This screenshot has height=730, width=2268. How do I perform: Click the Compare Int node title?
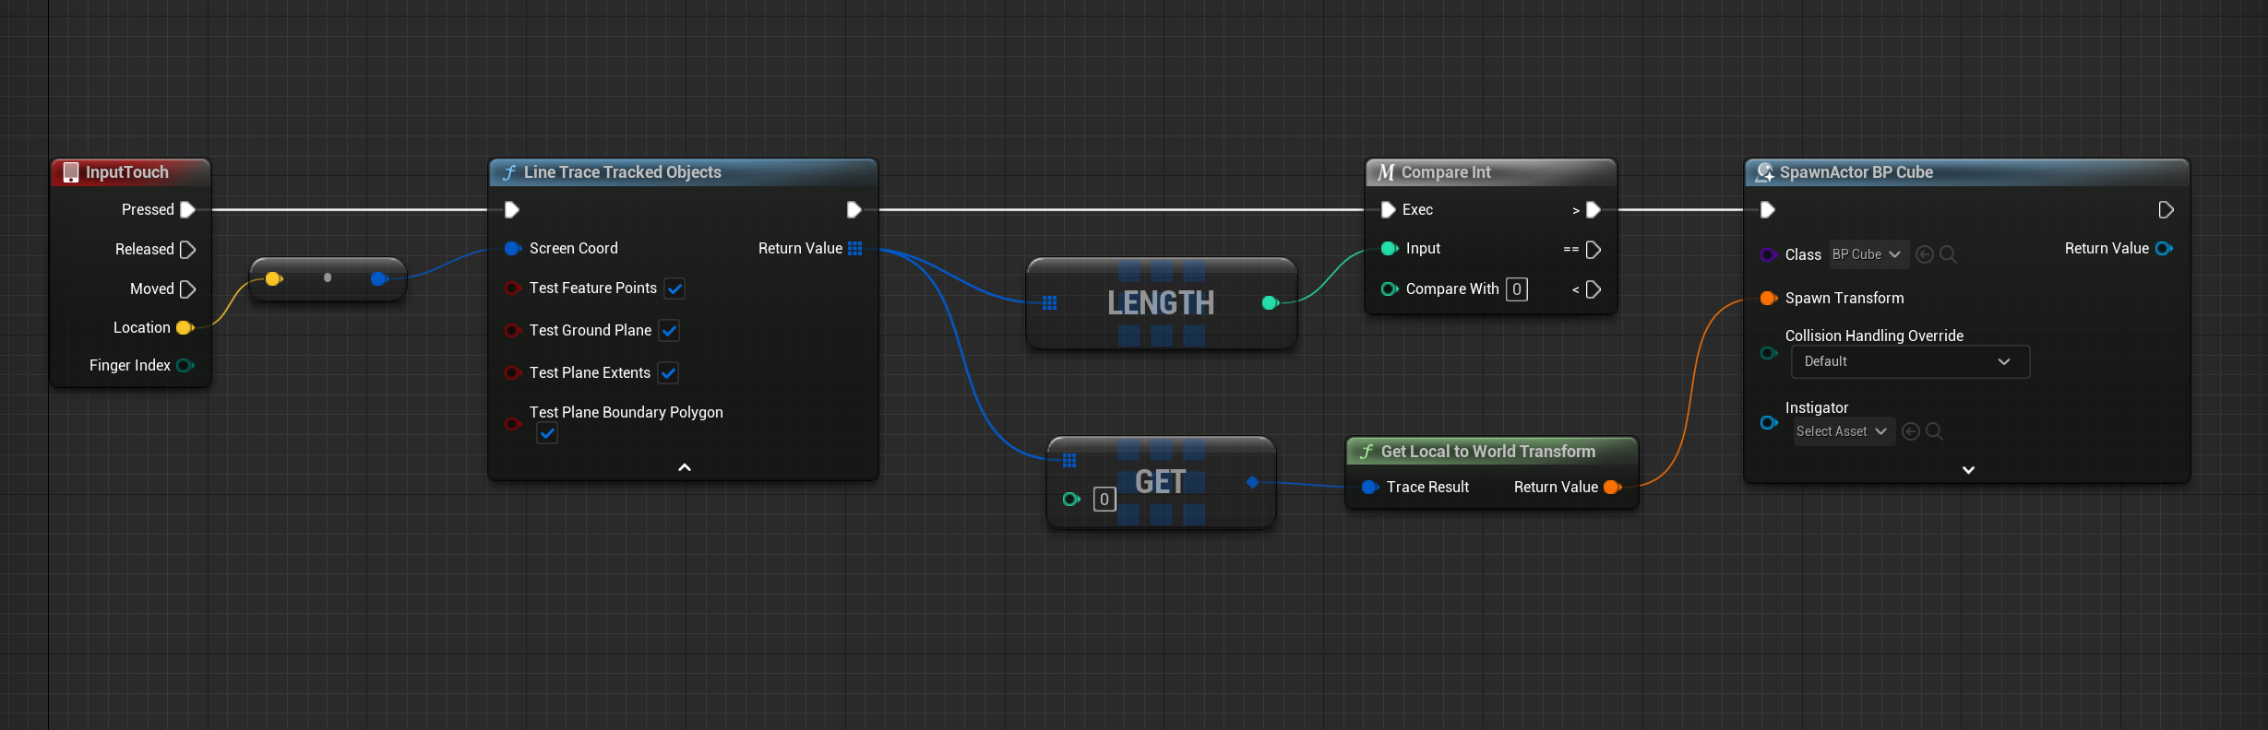1446,172
